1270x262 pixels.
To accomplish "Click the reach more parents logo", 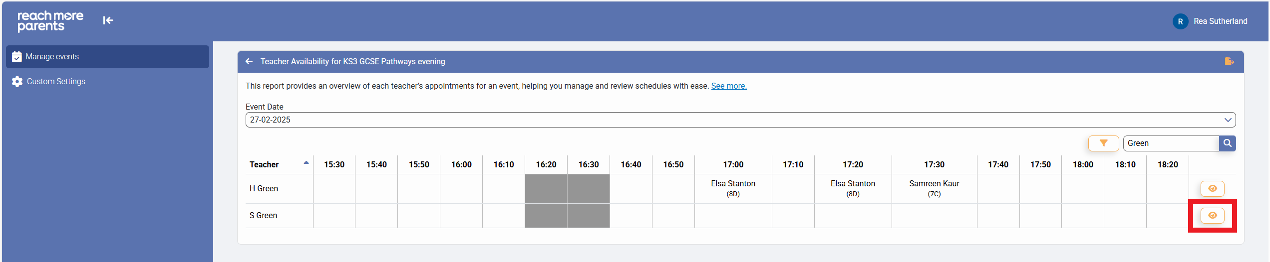I will (x=50, y=21).
